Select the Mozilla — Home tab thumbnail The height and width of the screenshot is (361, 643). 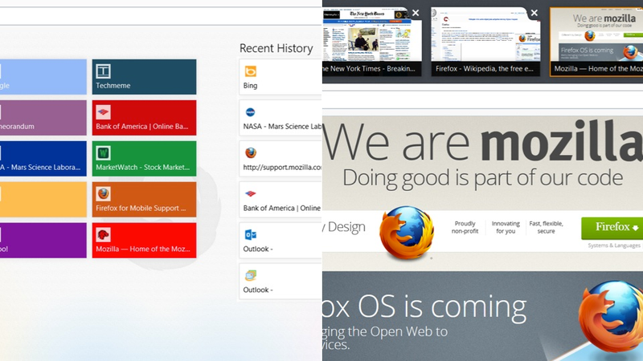[596, 41]
